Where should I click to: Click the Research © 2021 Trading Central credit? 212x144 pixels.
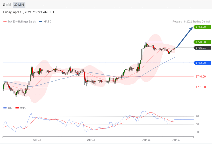(x=191, y=22)
